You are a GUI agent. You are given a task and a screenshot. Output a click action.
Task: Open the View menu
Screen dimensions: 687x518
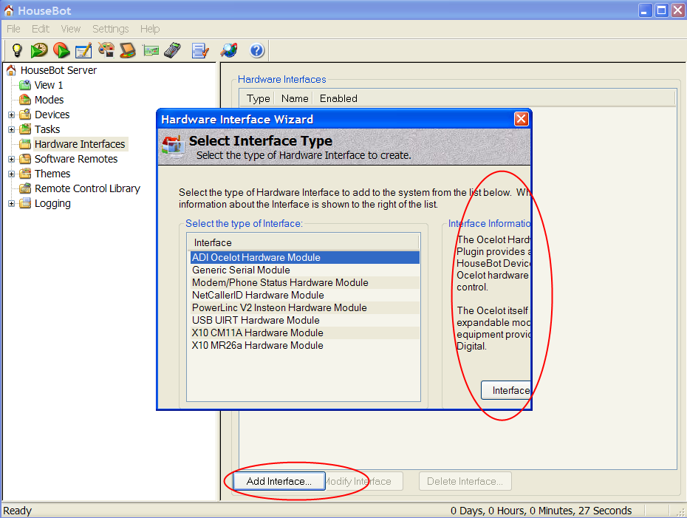point(70,29)
